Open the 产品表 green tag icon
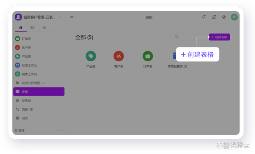The image size is (255, 154). (91, 56)
